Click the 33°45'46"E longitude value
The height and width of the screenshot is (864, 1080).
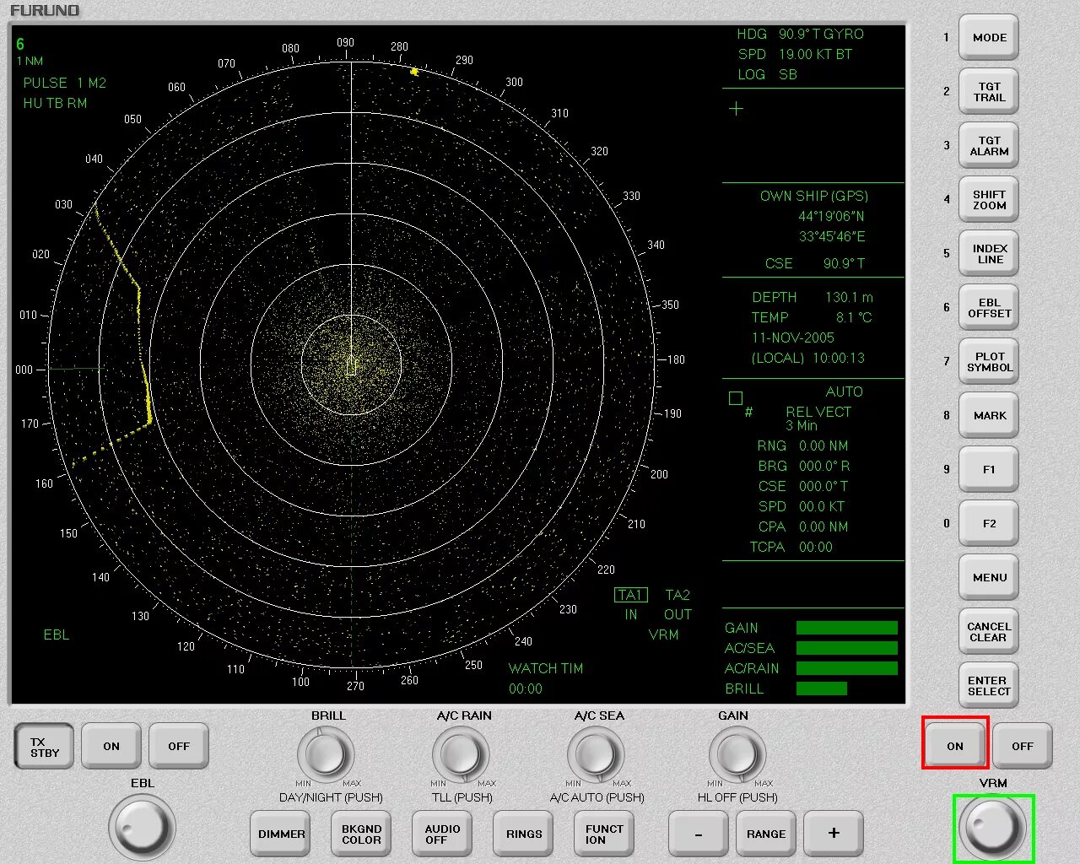832,236
